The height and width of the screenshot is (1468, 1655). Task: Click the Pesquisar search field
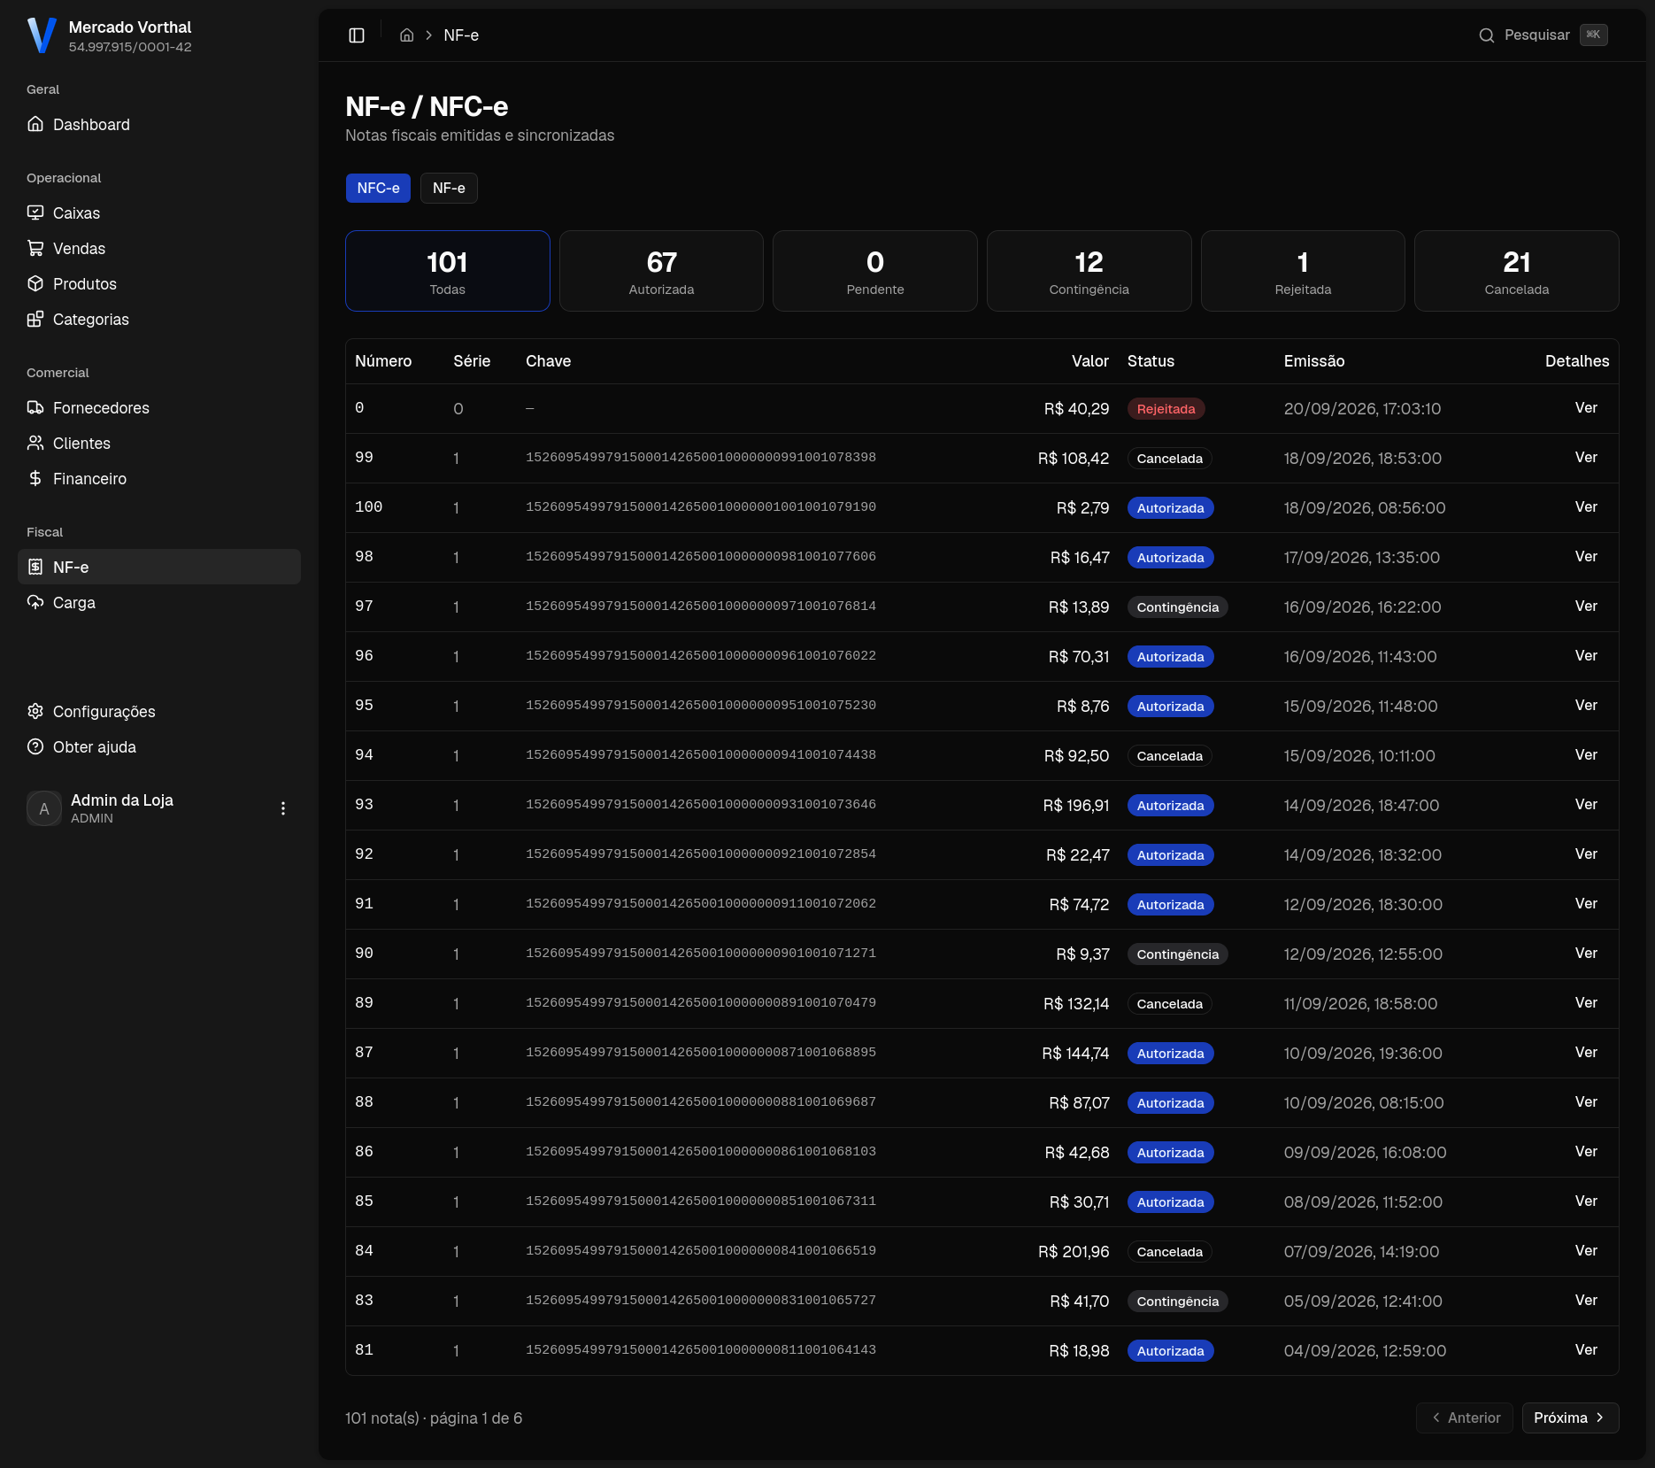click(1543, 35)
